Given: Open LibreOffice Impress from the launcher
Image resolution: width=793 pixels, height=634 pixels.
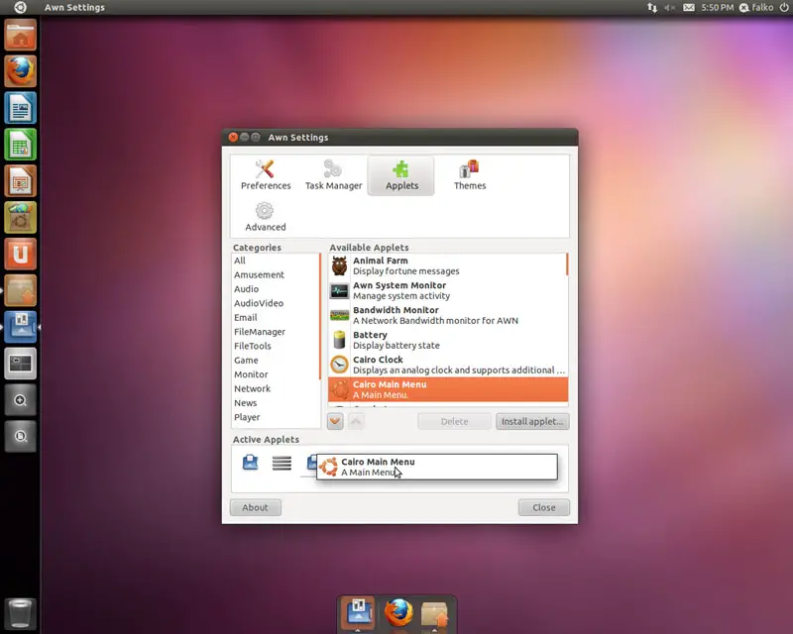Looking at the screenshot, I should [20, 181].
